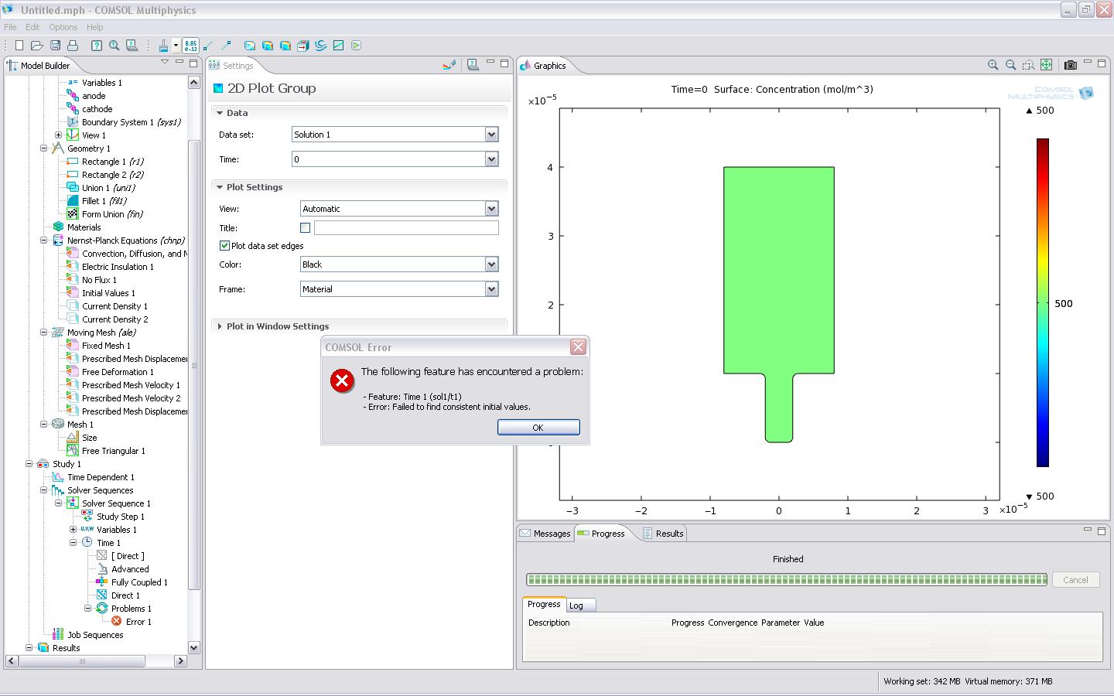
Task: Select the Error 1 node in tree
Action: 138,622
